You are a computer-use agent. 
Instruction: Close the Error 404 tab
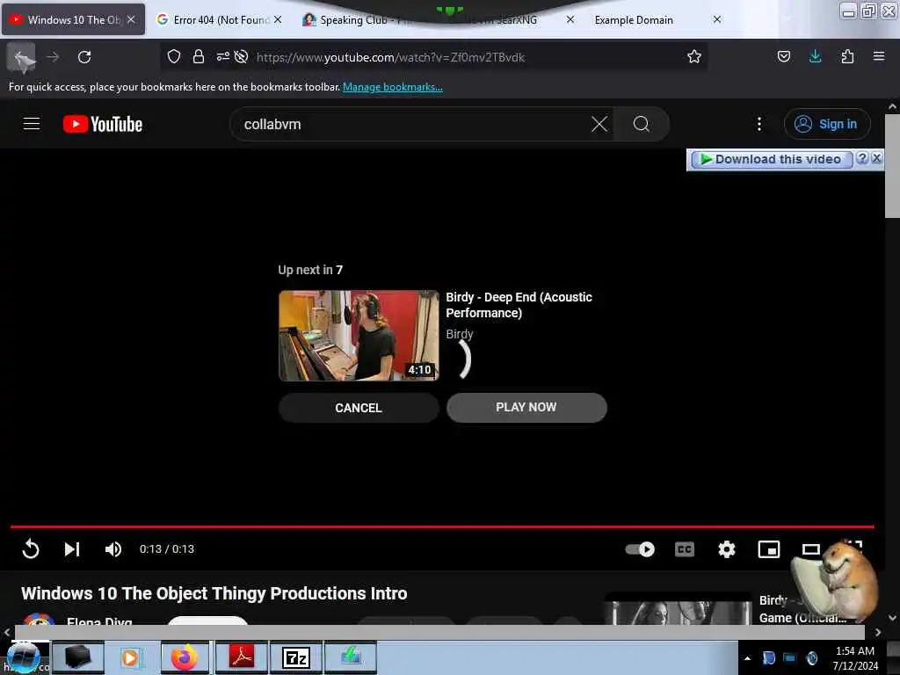278,19
